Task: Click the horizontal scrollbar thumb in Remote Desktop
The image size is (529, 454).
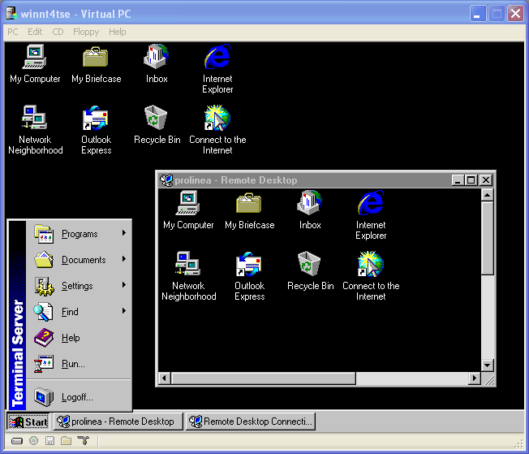Action: tap(263, 378)
